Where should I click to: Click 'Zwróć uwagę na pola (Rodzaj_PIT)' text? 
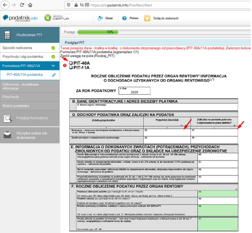point(87,56)
